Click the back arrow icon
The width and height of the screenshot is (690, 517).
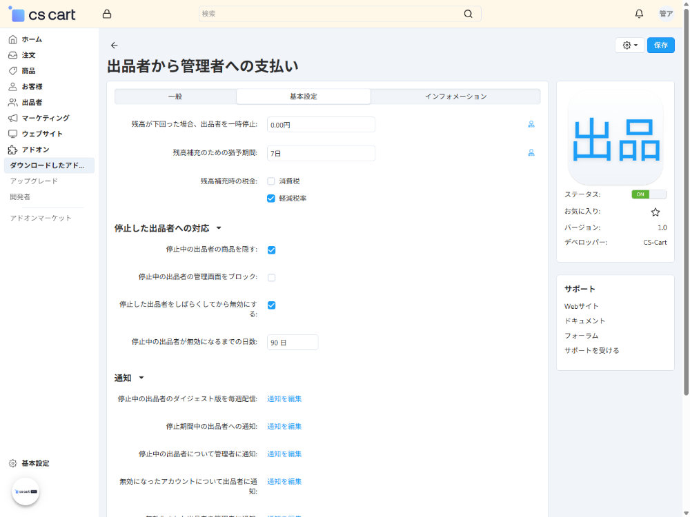[x=115, y=45]
